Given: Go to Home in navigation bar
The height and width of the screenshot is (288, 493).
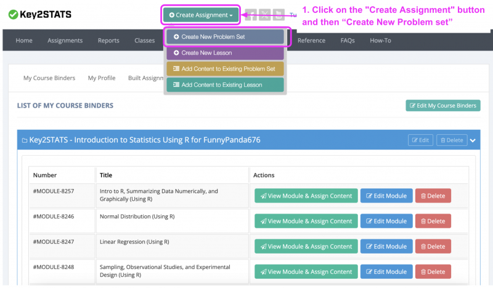Looking at the screenshot, I should (x=24, y=41).
